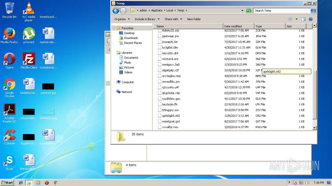Open Include in library dropdown
The height and width of the screenshot is (186, 332).
point(147,19)
